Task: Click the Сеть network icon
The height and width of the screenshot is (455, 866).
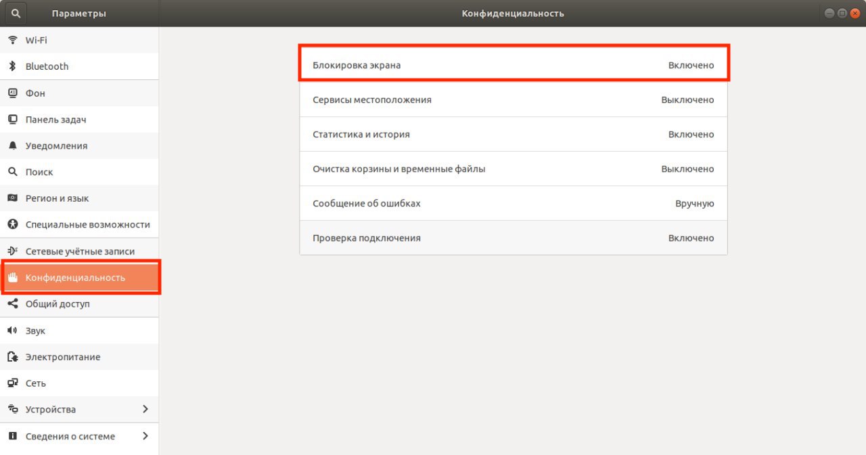Action: point(12,383)
